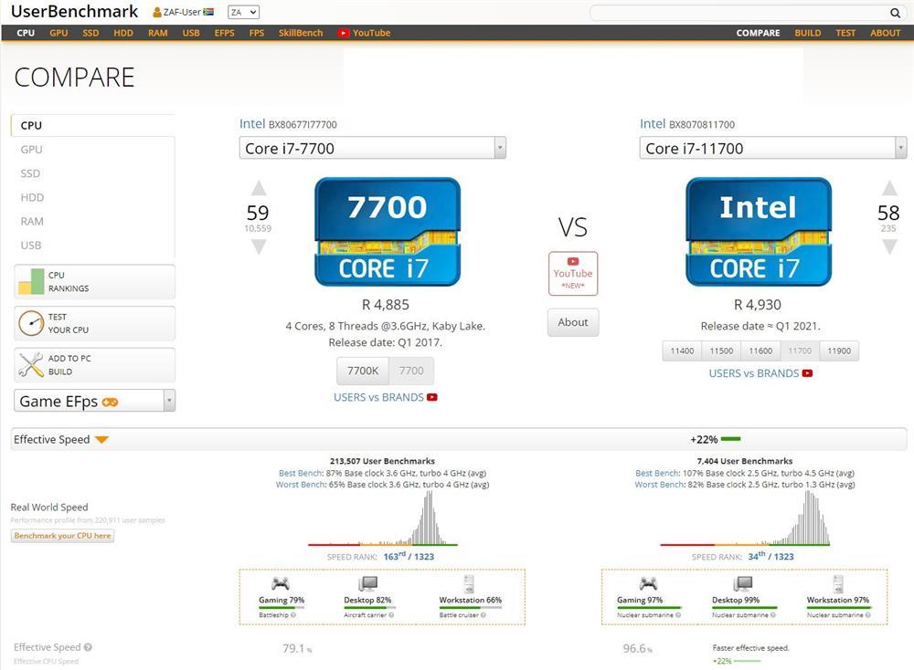Go to ABOUT in top navigation
The width and height of the screenshot is (914, 670).
885,33
